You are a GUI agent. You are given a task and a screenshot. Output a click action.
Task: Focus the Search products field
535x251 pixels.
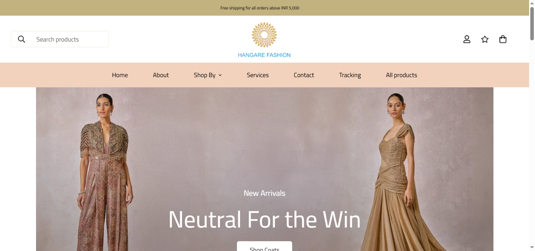pos(60,39)
